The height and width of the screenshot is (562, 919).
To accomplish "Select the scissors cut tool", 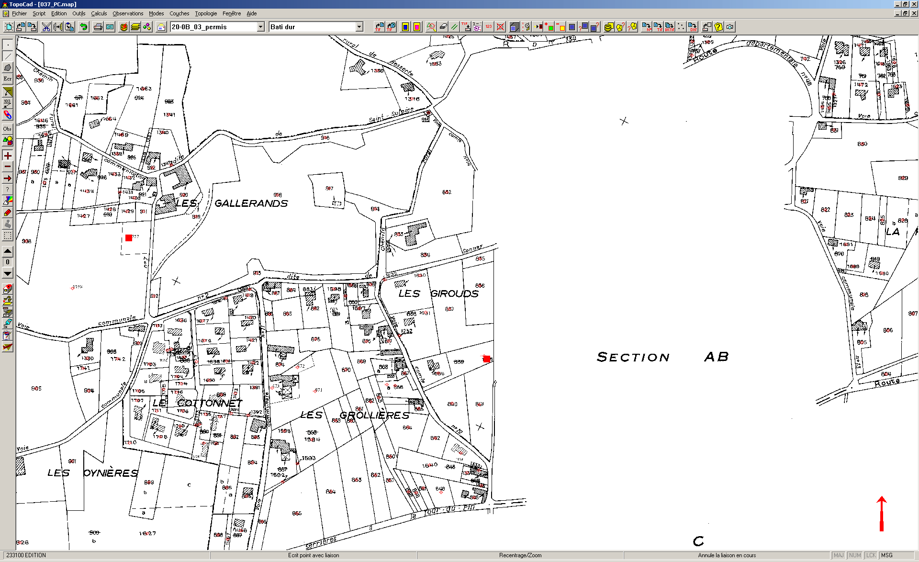I will pos(46,27).
